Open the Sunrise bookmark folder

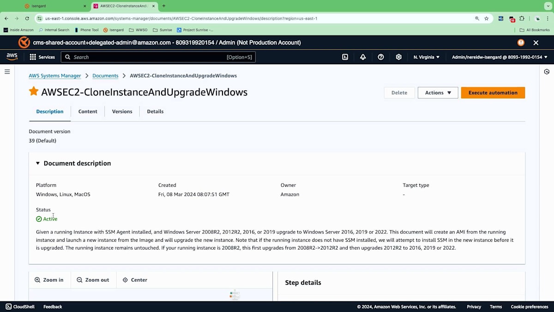click(163, 30)
